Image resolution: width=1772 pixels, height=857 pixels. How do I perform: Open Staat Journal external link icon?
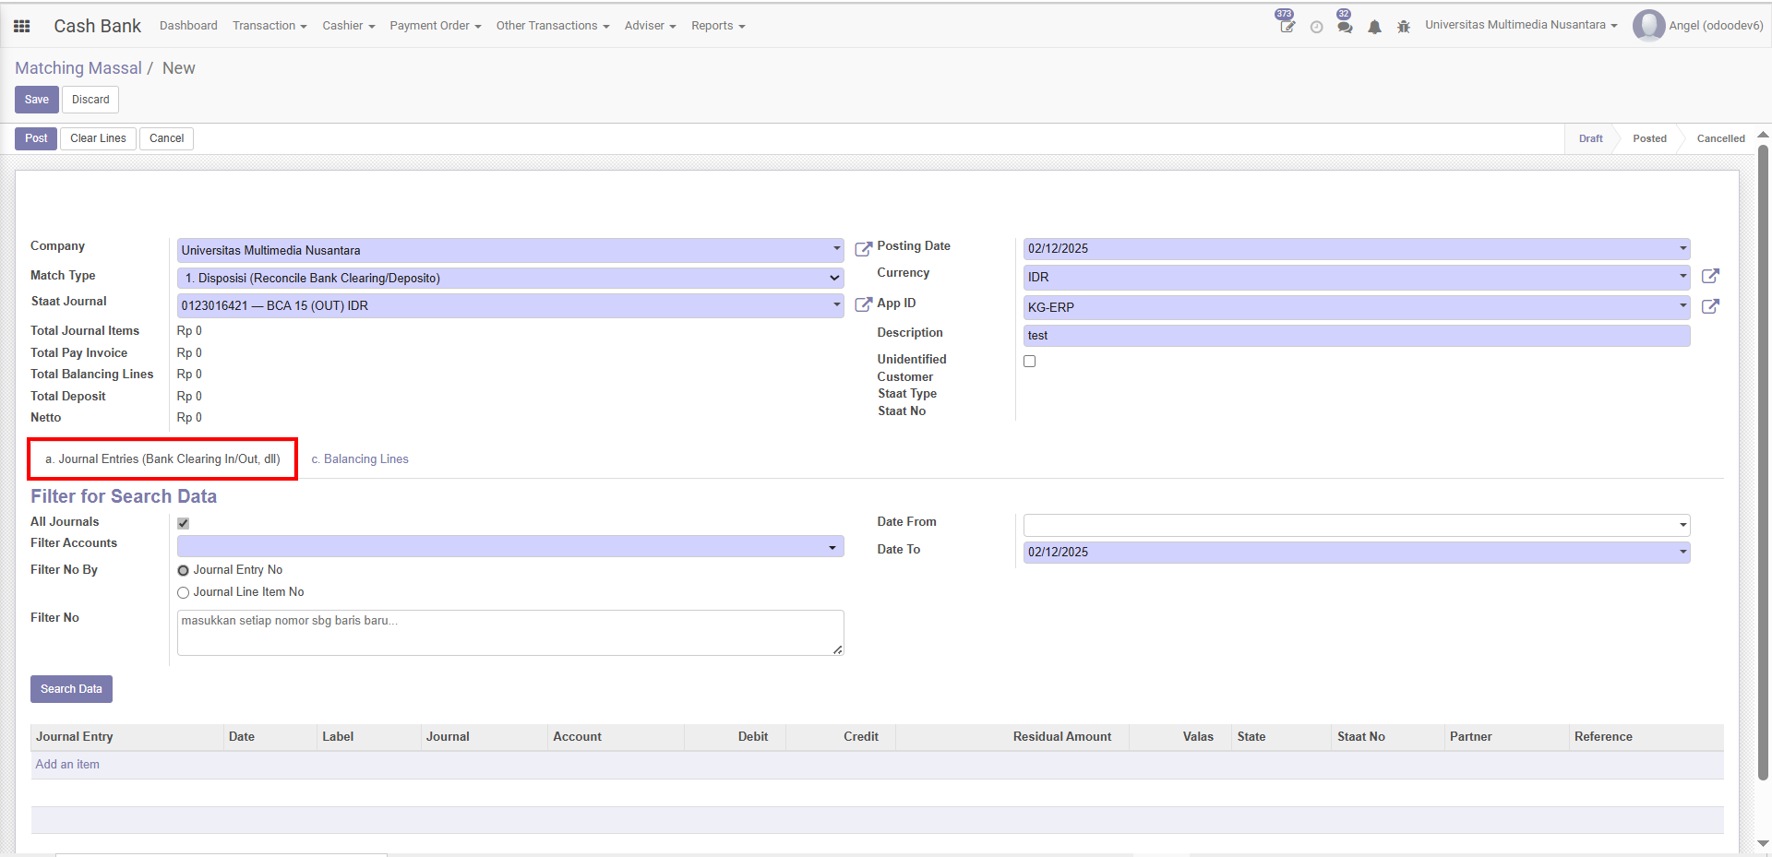(x=863, y=304)
